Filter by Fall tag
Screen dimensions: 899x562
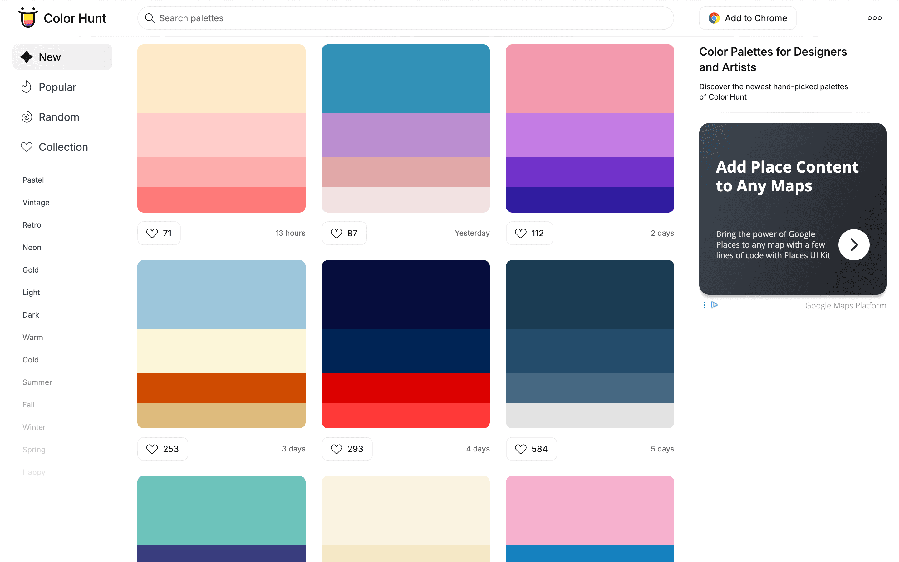point(28,405)
